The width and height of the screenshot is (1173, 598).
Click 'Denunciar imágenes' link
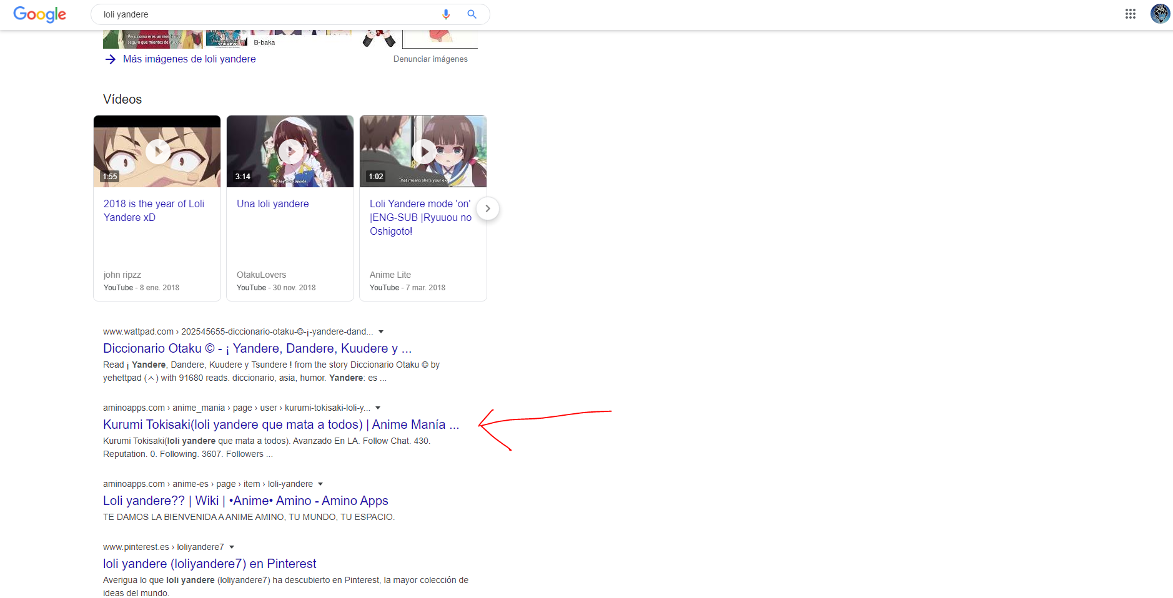[430, 59]
